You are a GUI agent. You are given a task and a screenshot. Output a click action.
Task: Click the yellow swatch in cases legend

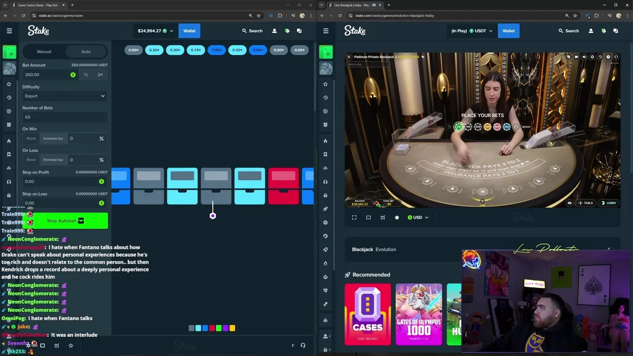point(232,328)
